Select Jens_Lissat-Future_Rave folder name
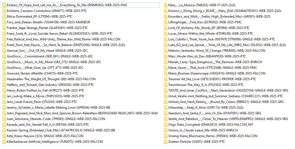 [x=42, y=102]
